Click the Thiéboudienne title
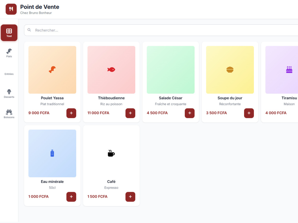This screenshot has height=223, width=298. point(111,98)
